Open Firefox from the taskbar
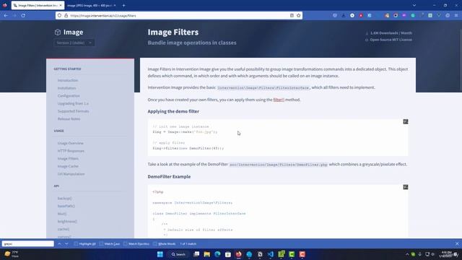This screenshot has width=462, height=260. [x=239, y=254]
